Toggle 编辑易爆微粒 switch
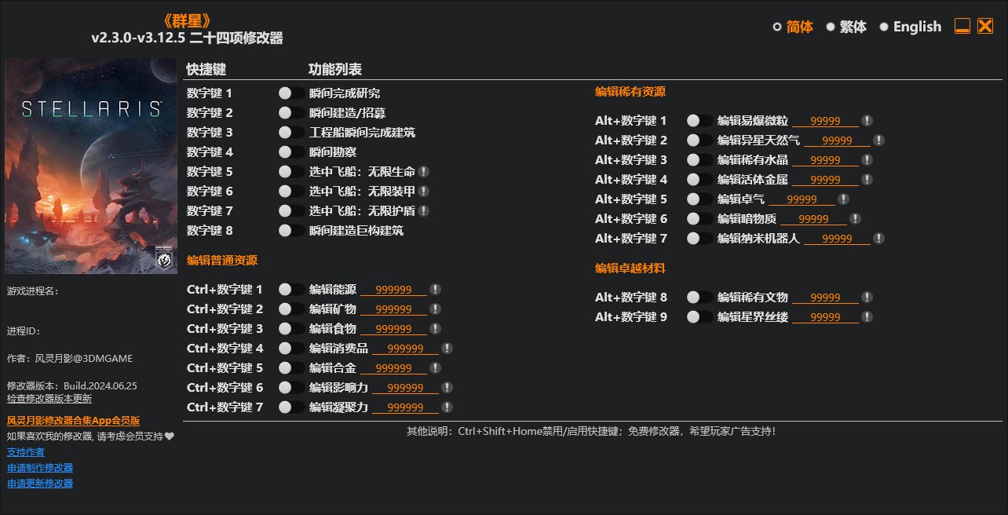Image resolution: width=1008 pixels, height=515 pixels. coord(699,120)
